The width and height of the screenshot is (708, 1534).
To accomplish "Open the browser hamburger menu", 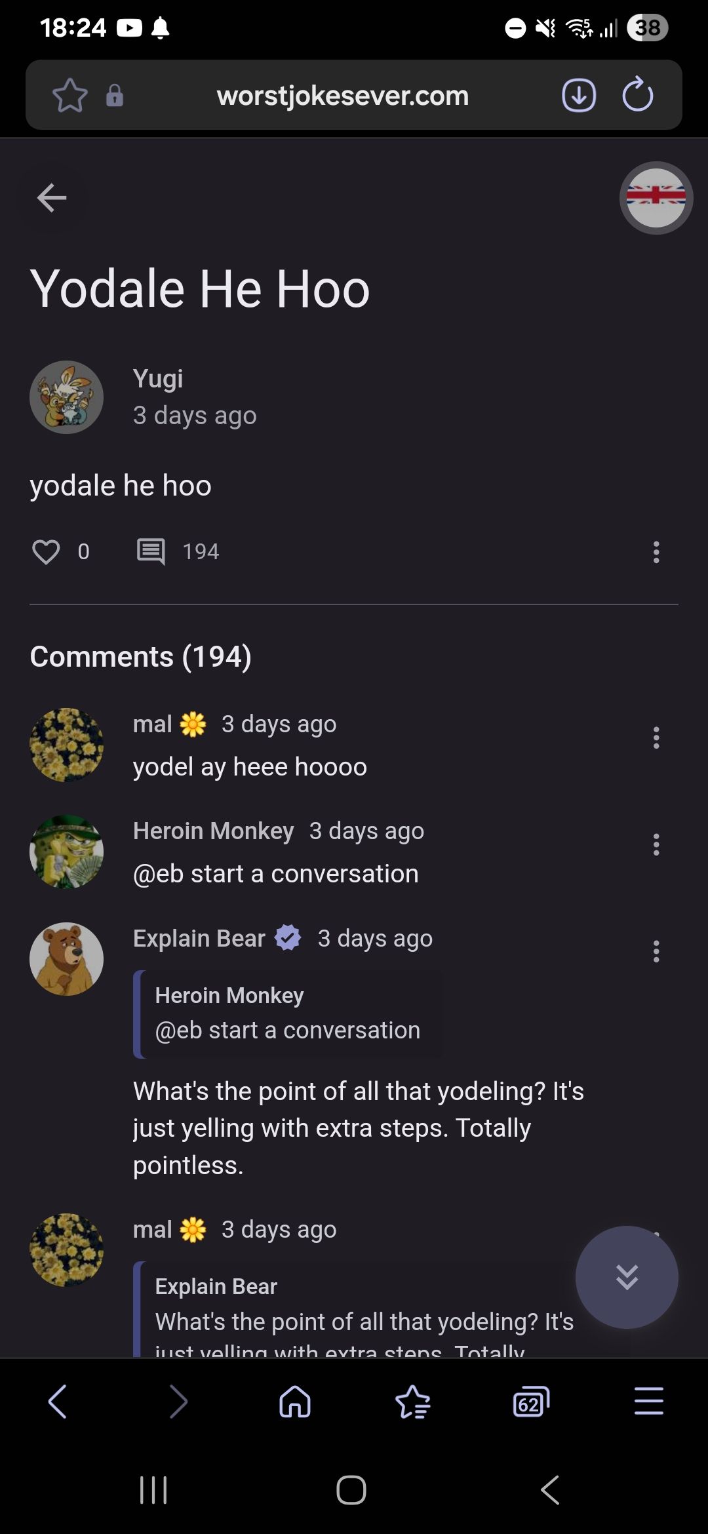I will pos(649,1402).
